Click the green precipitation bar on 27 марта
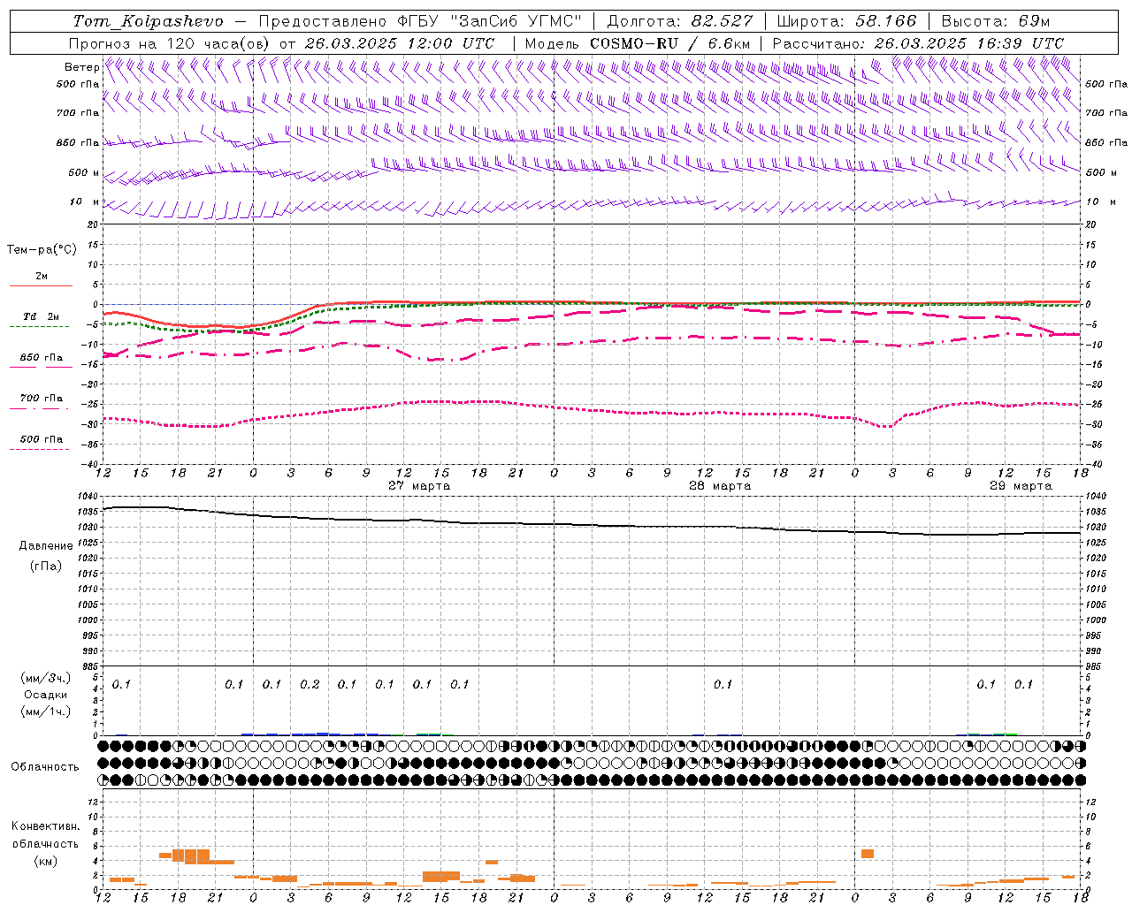 point(429,734)
